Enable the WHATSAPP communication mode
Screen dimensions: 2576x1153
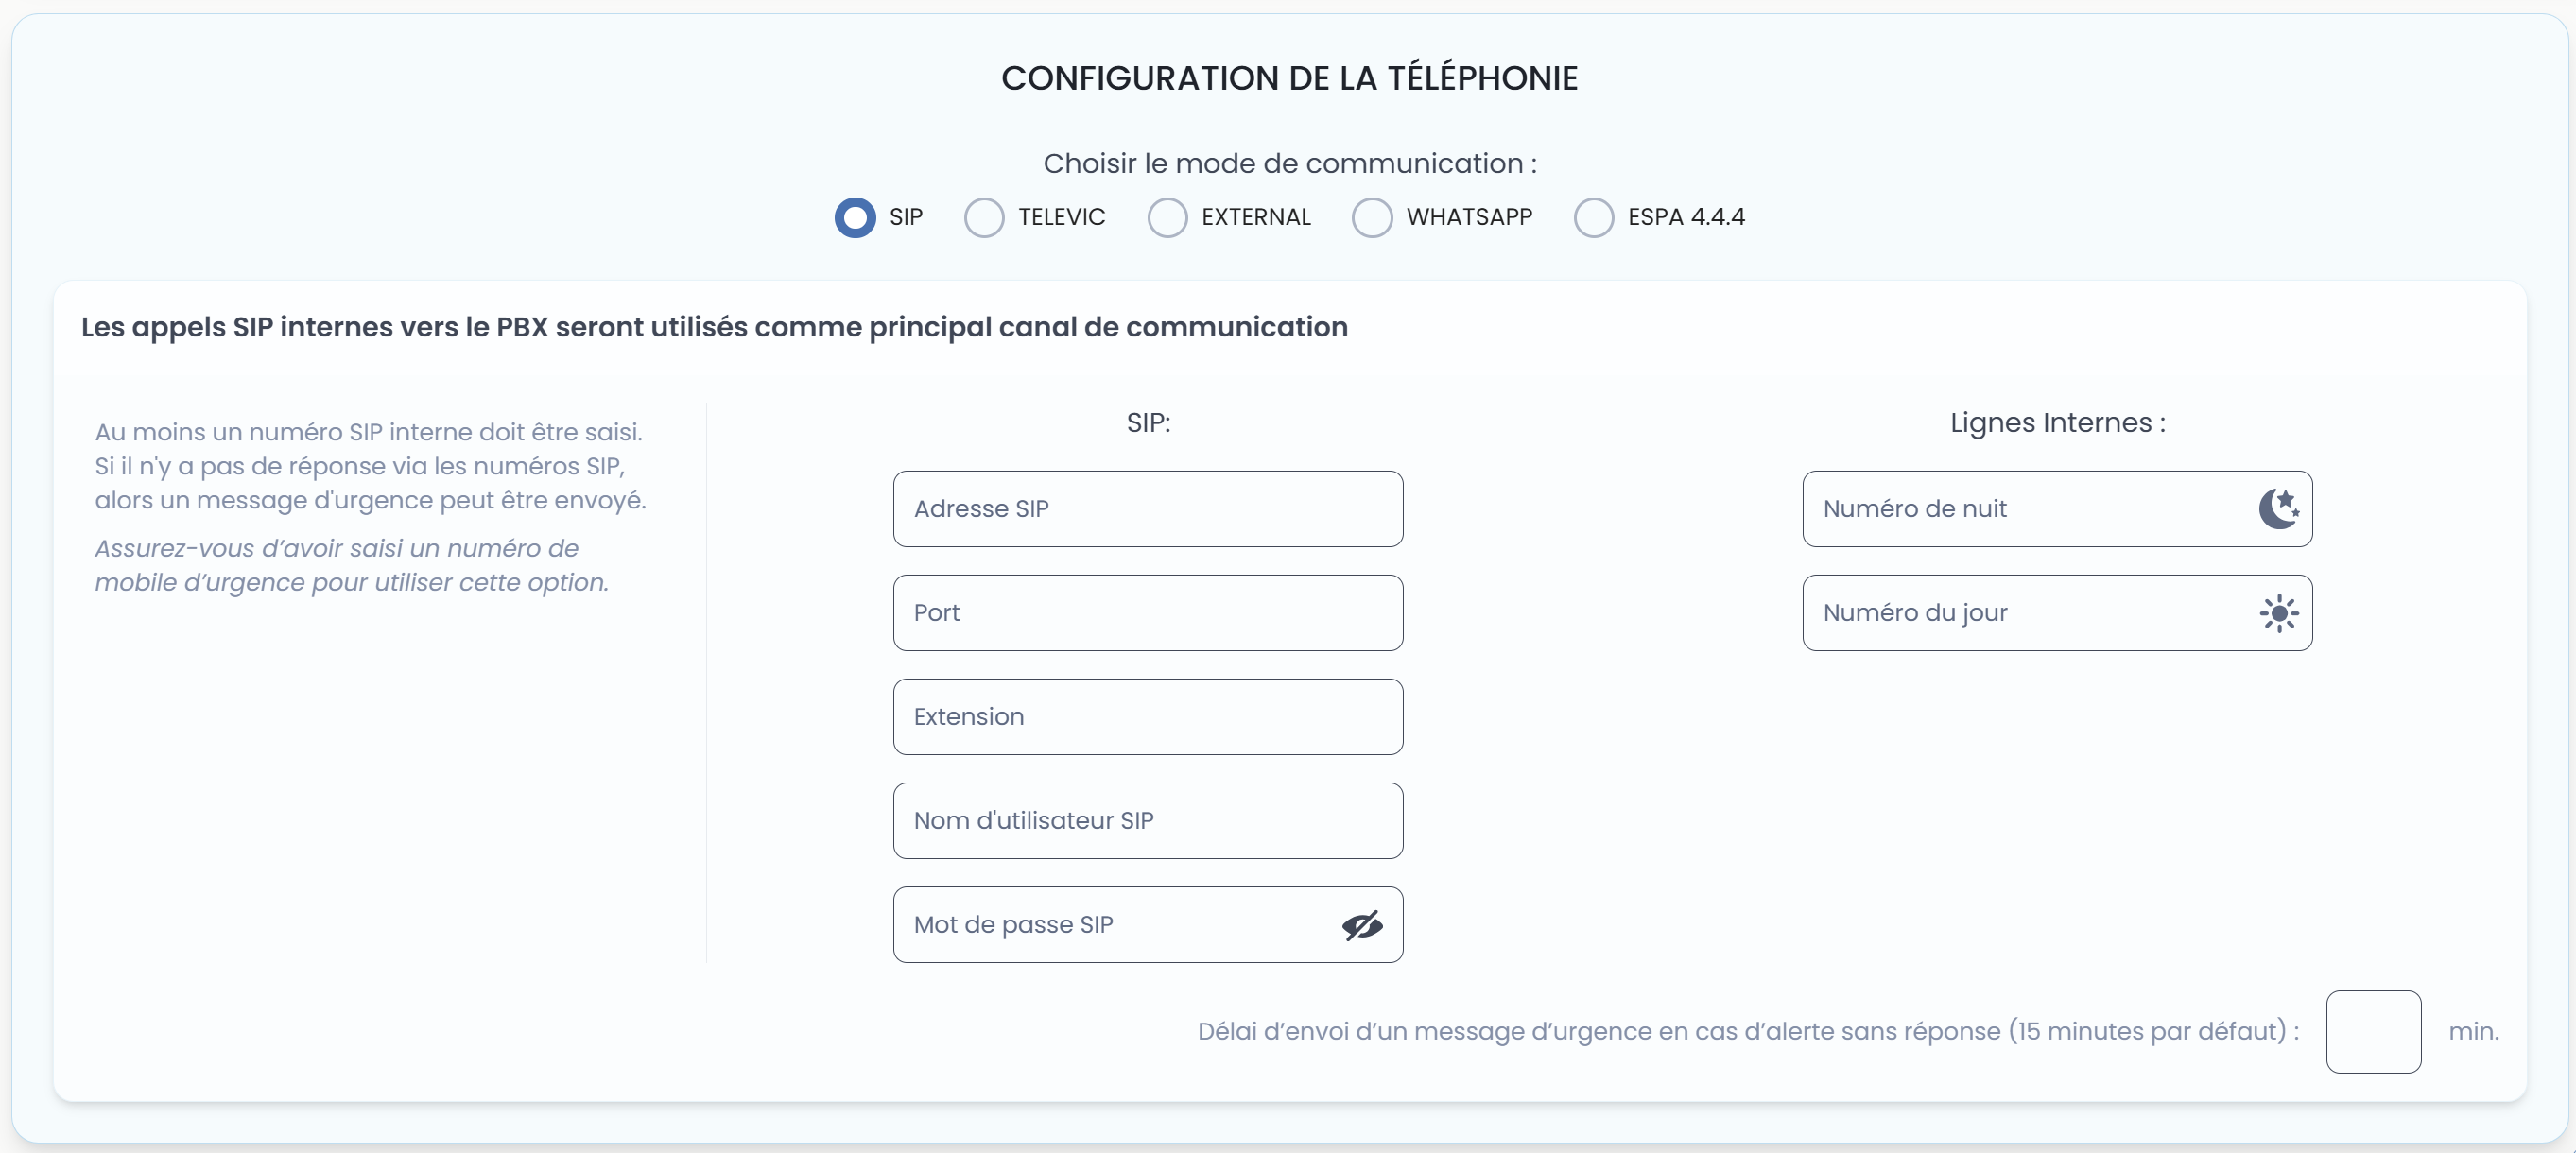[1373, 217]
